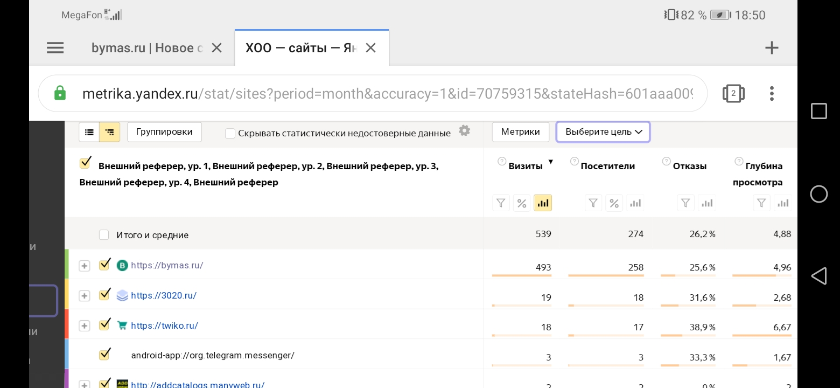The image size is (840, 388).
Task: Enable hiding statistically unreliable data
Action: pos(230,133)
